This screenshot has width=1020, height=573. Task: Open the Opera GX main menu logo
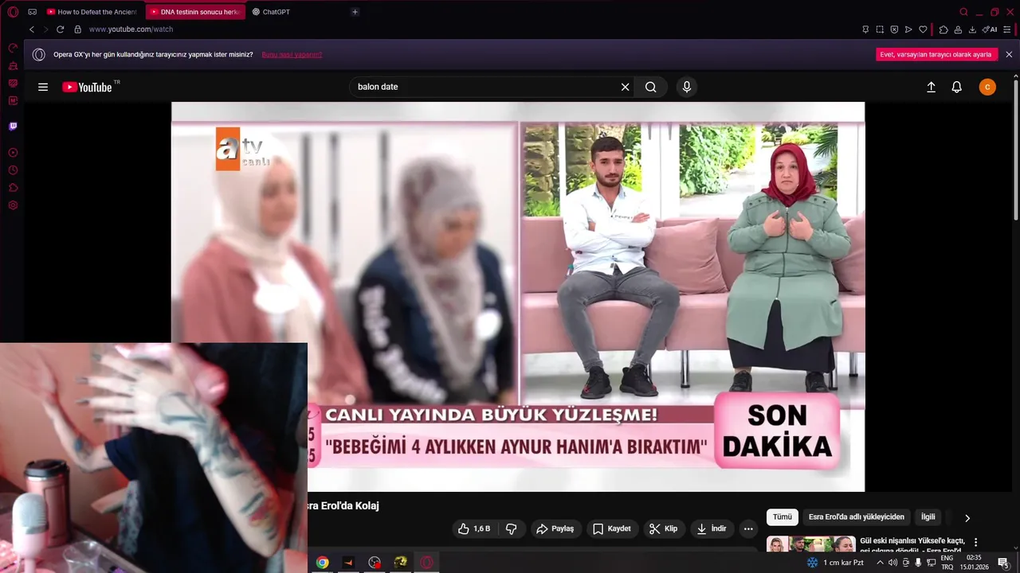coord(13,12)
